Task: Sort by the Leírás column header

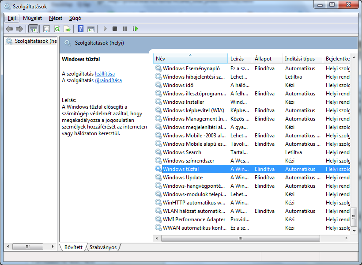Action: [x=240, y=58]
